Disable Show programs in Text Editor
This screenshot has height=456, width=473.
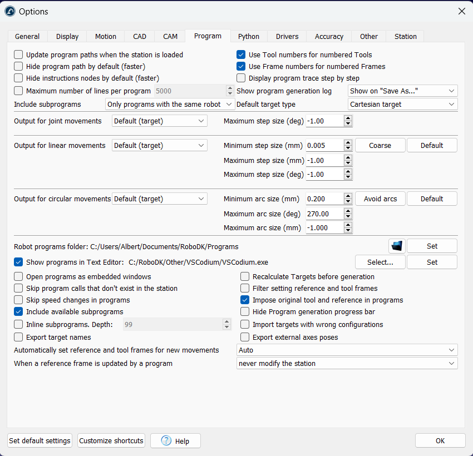point(19,262)
